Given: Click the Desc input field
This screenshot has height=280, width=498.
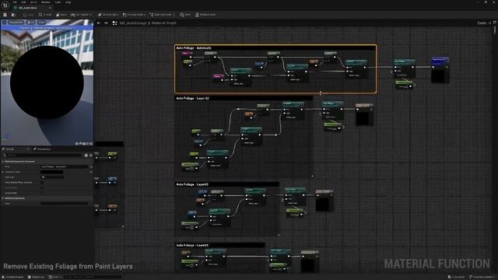Looking at the screenshot, I should (65, 204).
